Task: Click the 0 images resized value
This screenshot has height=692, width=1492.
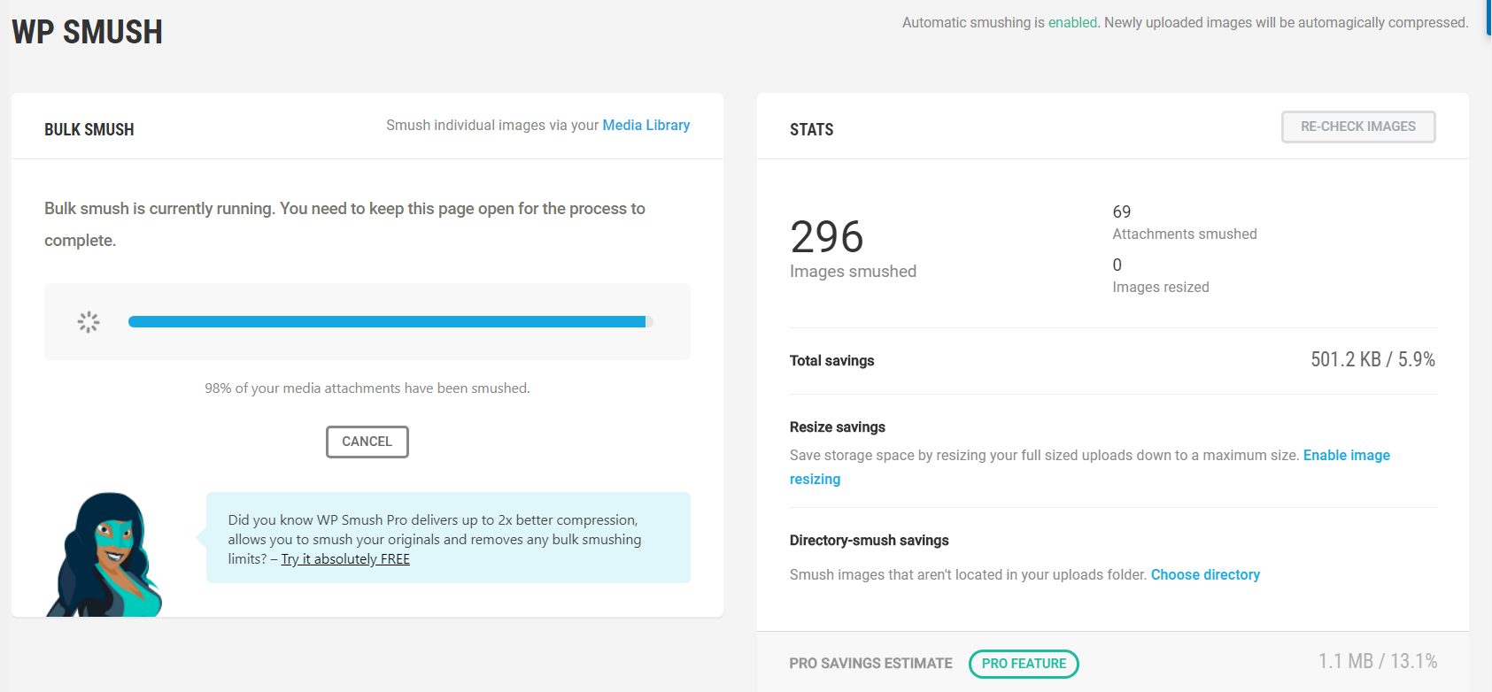Action: pyautogui.click(x=1117, y=265)
